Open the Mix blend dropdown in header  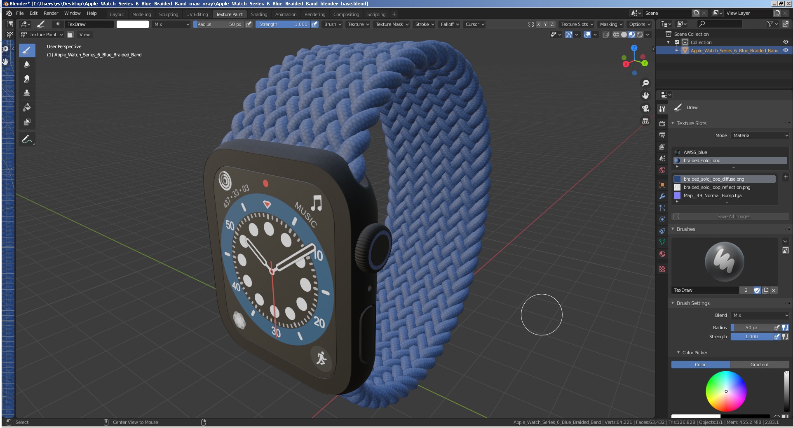tap(171, 24)
